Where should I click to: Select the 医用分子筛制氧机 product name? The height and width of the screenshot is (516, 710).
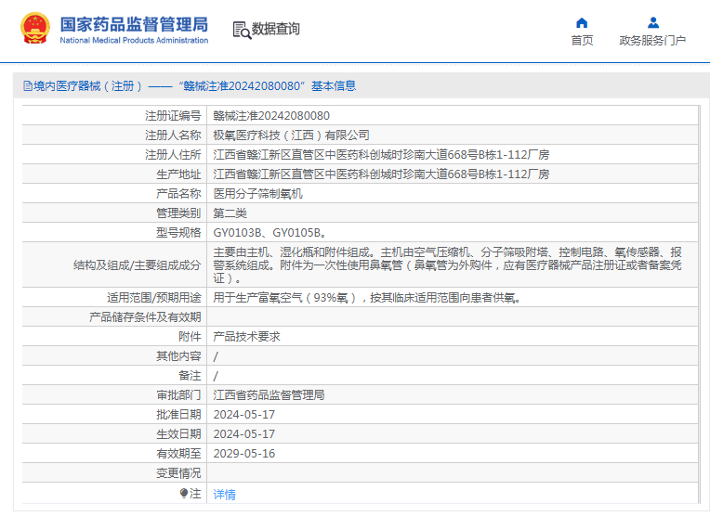click(x=257, y=194)
